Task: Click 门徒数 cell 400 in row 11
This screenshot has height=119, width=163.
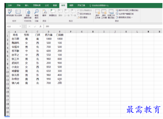Action: pos(60,75)
